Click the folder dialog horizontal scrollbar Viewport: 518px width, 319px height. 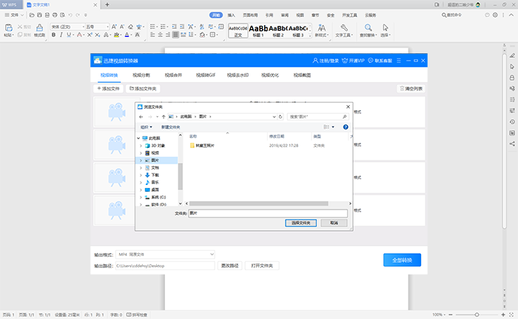pyautogui.click(x=259, y=204)
